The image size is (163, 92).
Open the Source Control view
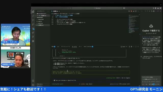[x=33, y=20]
